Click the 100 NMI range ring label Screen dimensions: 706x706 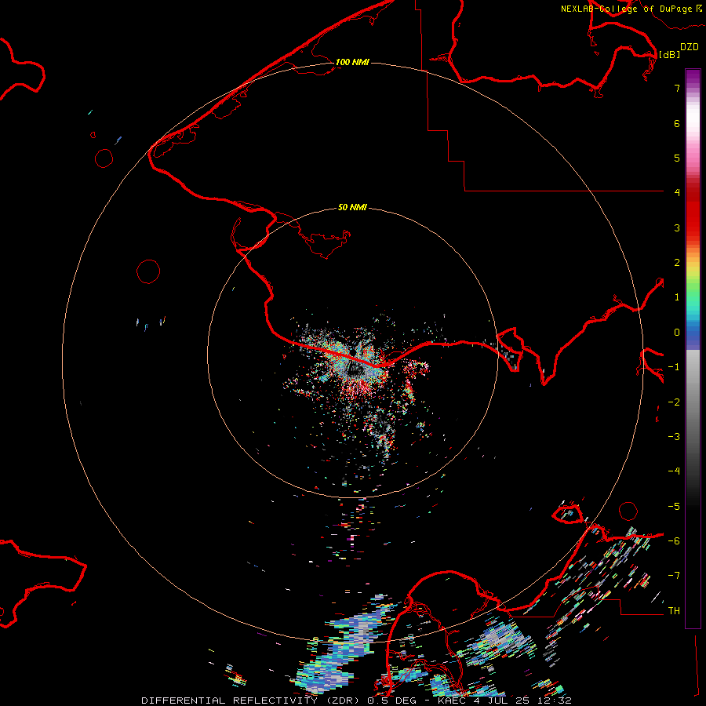pyautogui.click(x=352, y=62)
